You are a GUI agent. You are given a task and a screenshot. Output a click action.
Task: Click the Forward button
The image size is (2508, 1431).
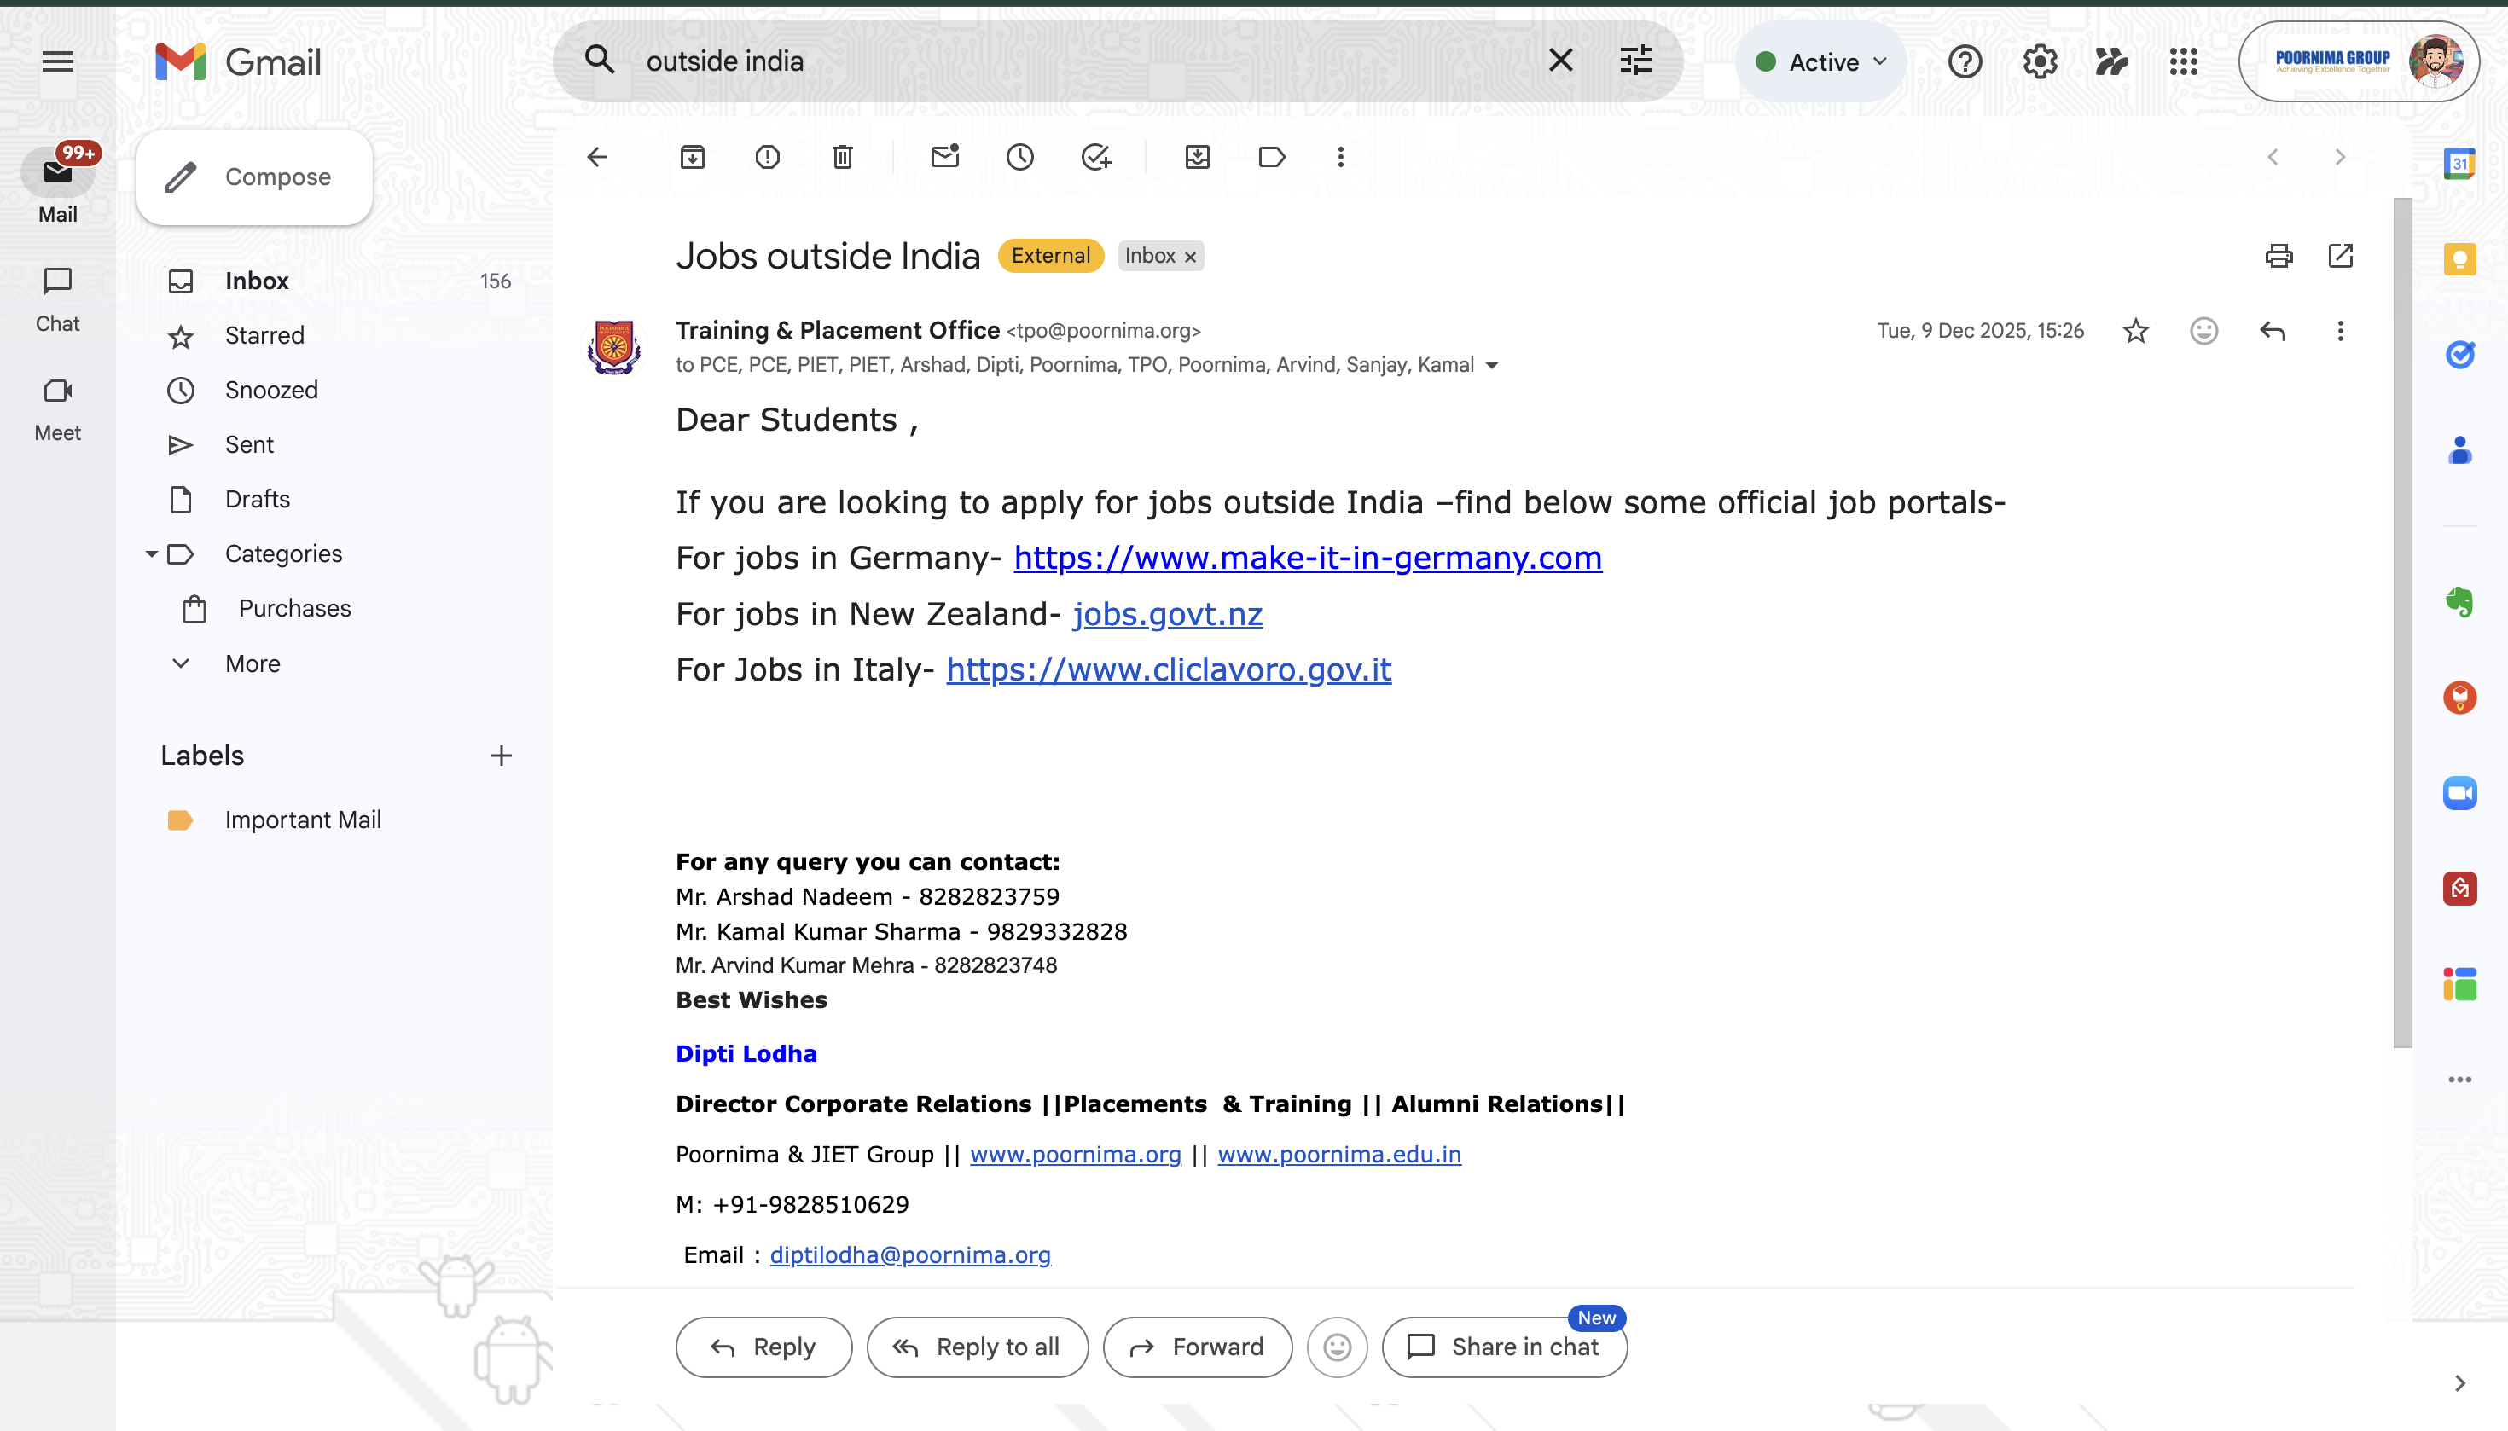pos(1197,1347)
